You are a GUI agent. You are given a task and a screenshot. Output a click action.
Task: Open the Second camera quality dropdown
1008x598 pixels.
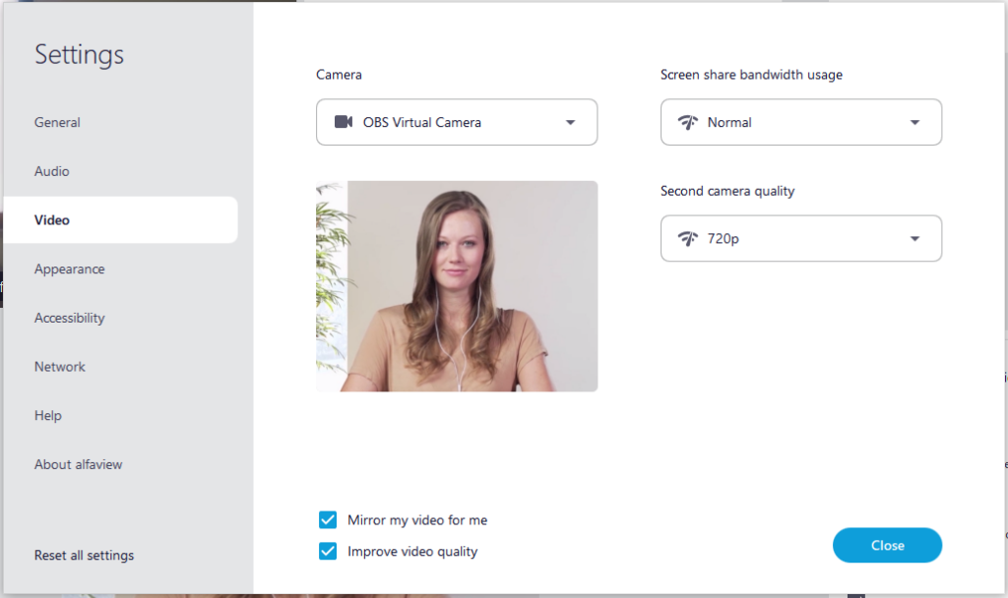tap(800, 238)
